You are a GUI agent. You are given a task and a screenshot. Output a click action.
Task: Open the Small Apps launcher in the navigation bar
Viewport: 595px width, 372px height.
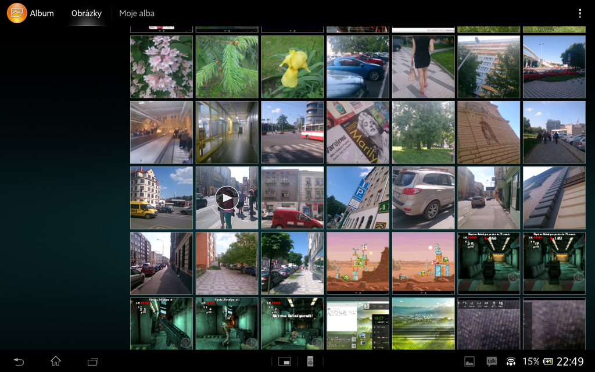pyautogui.click(x=284, y=360)
